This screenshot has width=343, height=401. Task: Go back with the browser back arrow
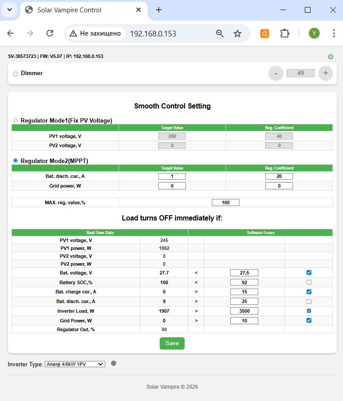pyautogui.click(x=11, y=33)
